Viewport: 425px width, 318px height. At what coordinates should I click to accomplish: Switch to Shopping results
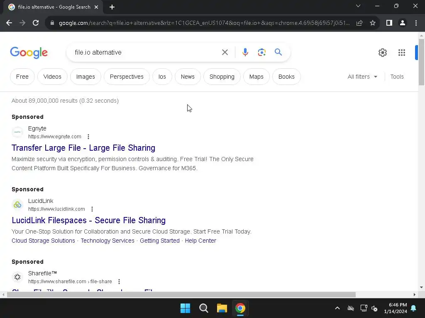pos(222,77)
